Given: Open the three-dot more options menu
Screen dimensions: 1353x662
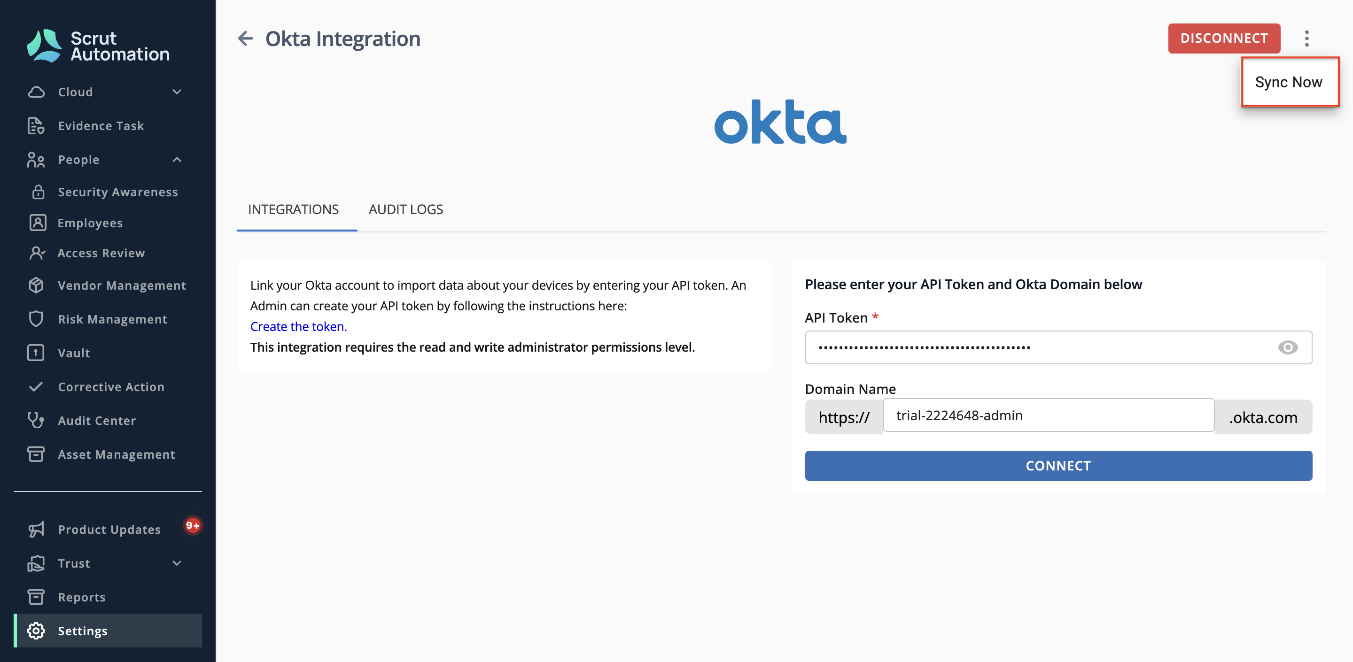Looking at the screenshot, I should [x=1307, y=38].
